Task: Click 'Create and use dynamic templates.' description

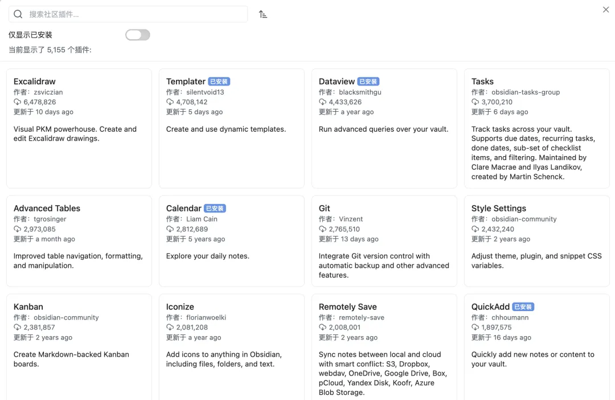Action: 226,129
